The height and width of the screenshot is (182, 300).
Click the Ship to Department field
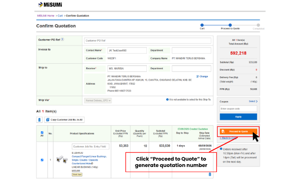click(191, 69)
